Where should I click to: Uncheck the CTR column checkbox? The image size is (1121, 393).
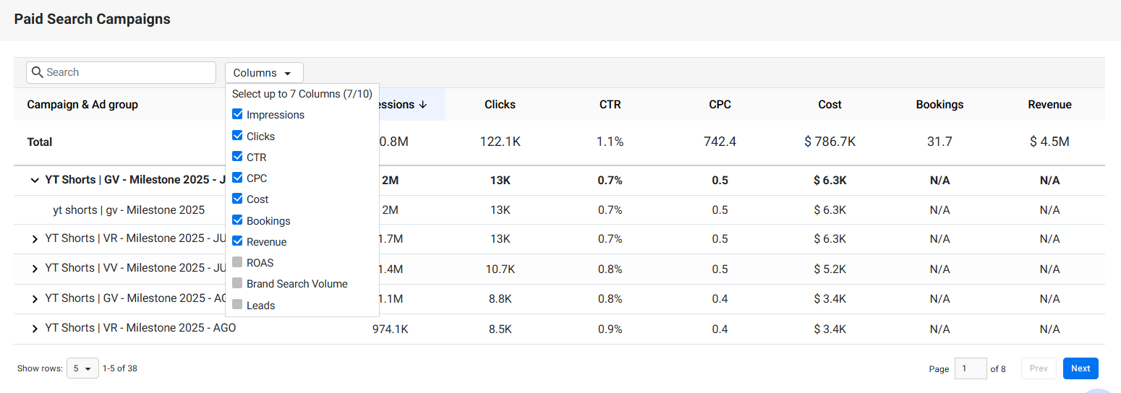pos(237,157)
